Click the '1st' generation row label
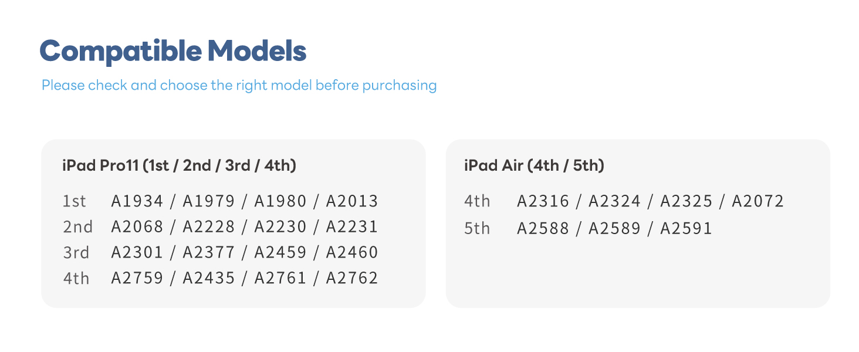This screenshot has height=352, width=859. click(x=75, y=202)
